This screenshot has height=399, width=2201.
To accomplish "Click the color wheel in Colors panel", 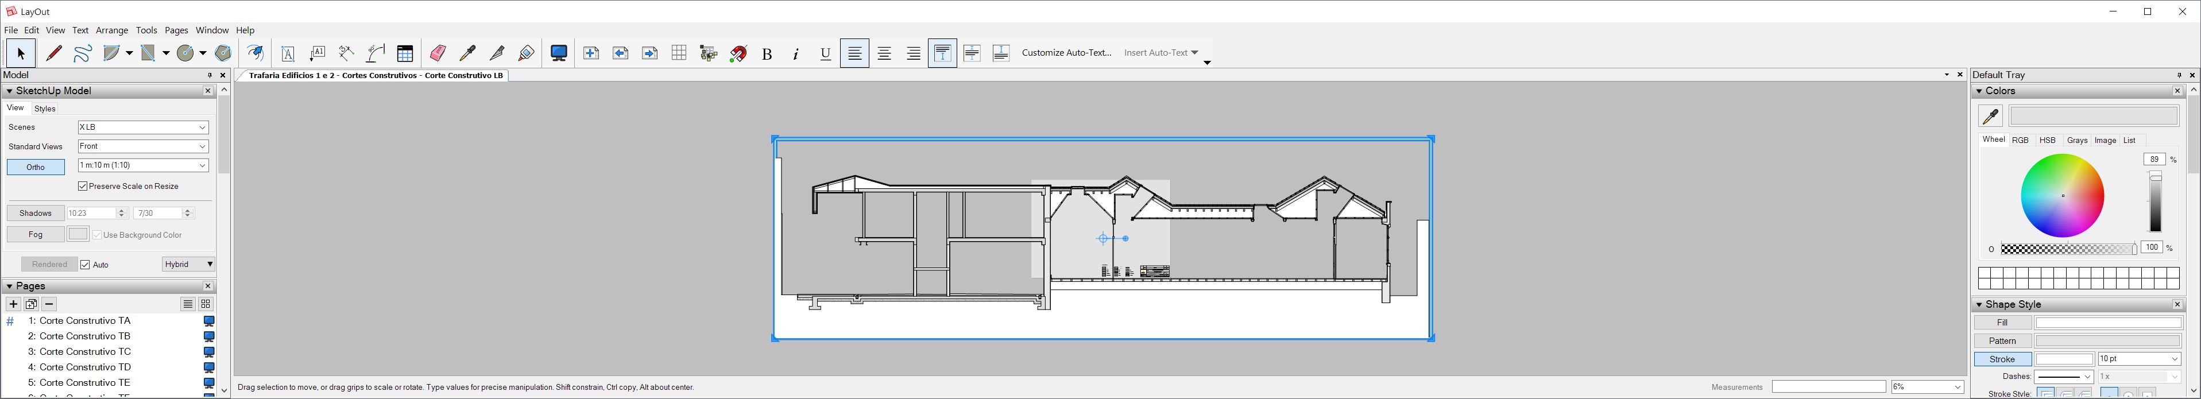I will [2061, 196].
